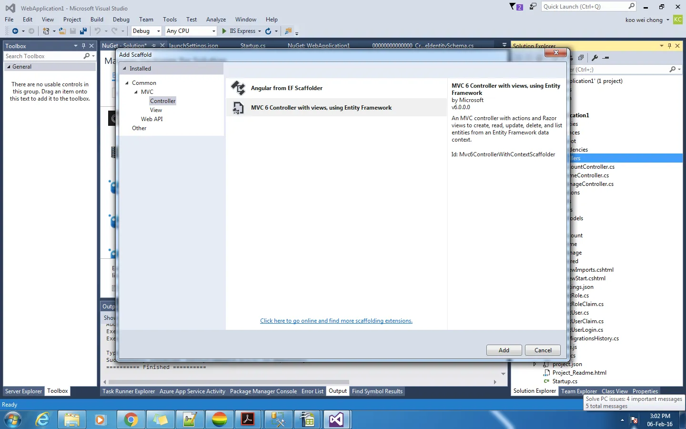Select the MVC 6 Controller scaffolder icon

point(238,108)
